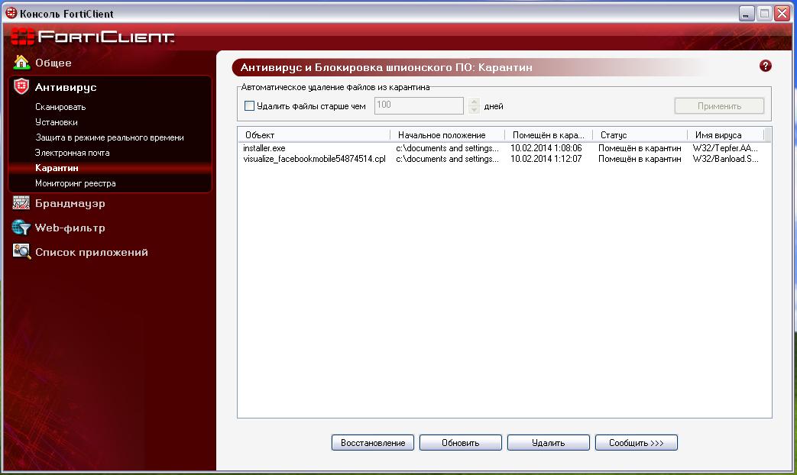Click the date 10.02.2014 1:12:07

pyautogui.click(x=546, y=159)
